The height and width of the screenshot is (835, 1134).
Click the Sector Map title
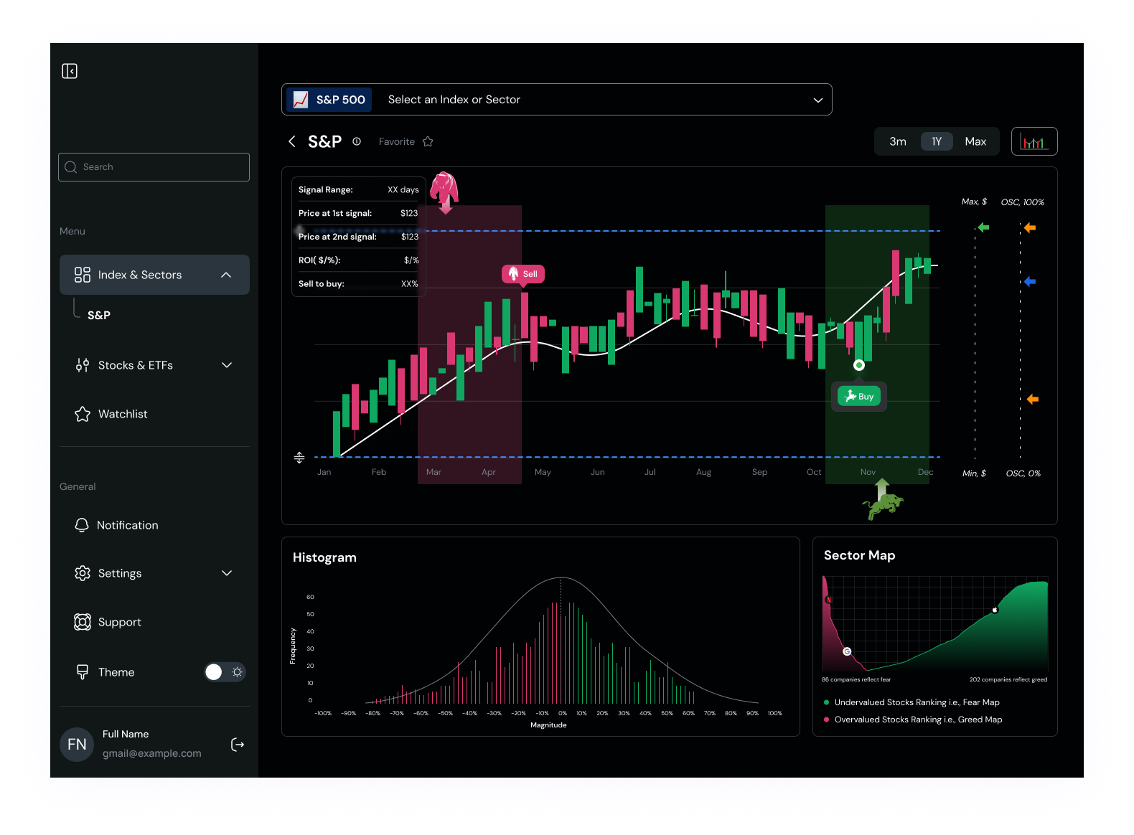859,555
